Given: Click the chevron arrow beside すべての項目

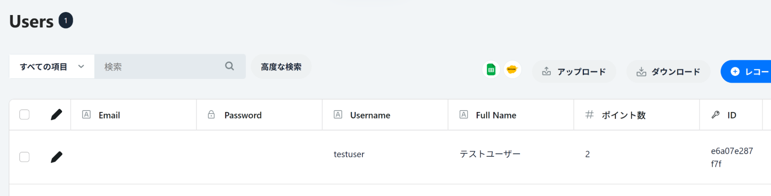Looking at the screenshot, I should (x=81, y=67).
